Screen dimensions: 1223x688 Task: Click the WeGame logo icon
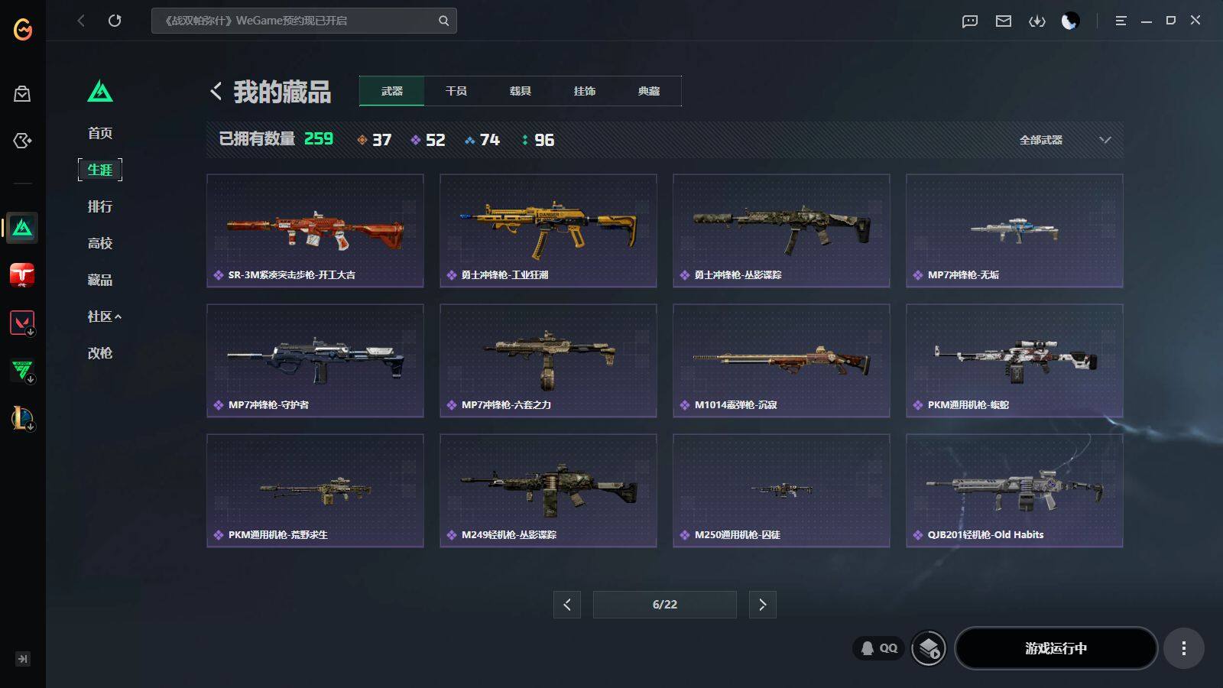[23, 29]
